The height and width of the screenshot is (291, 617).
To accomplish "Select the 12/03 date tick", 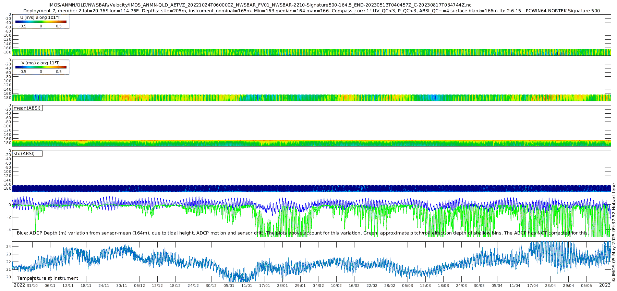I will (x=425, y=286).
